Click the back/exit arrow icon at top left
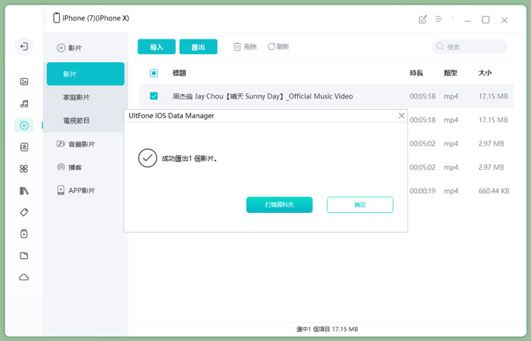This screenshot has height=341, width=531. [24, 47]
